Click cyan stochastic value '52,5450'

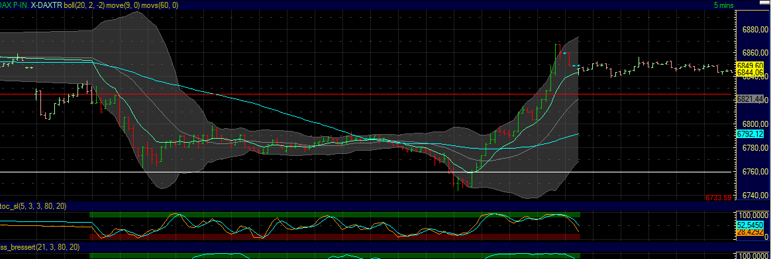tap(749, 225)
